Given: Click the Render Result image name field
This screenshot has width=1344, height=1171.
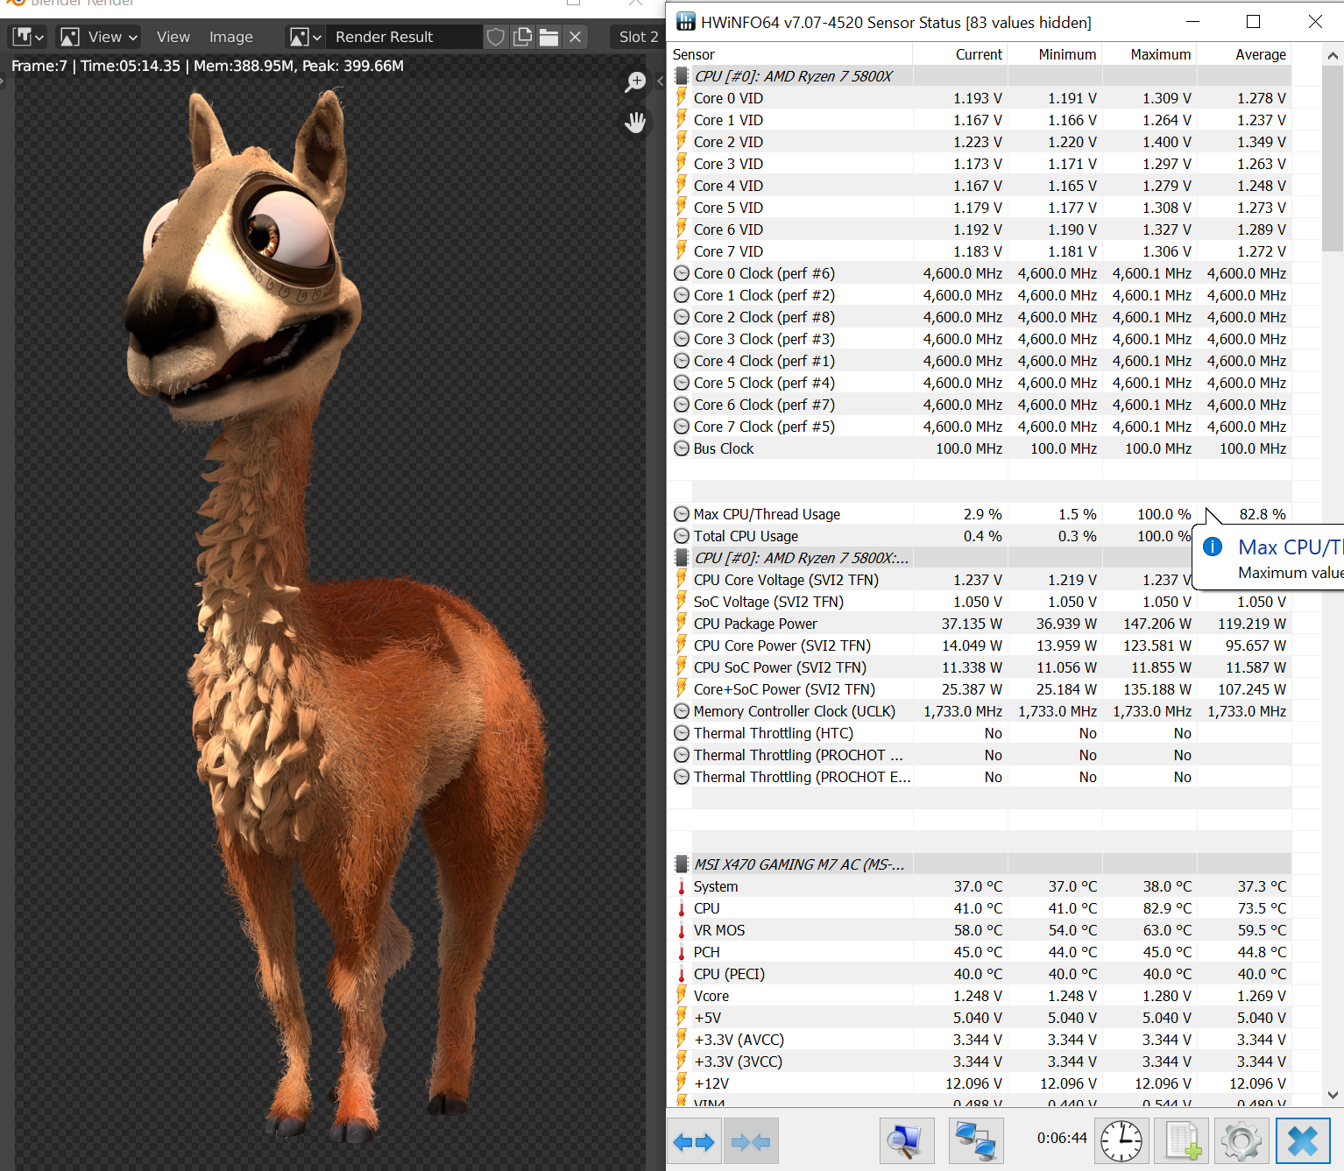Looking at the screenshot, I should click(x=404, y=37).
